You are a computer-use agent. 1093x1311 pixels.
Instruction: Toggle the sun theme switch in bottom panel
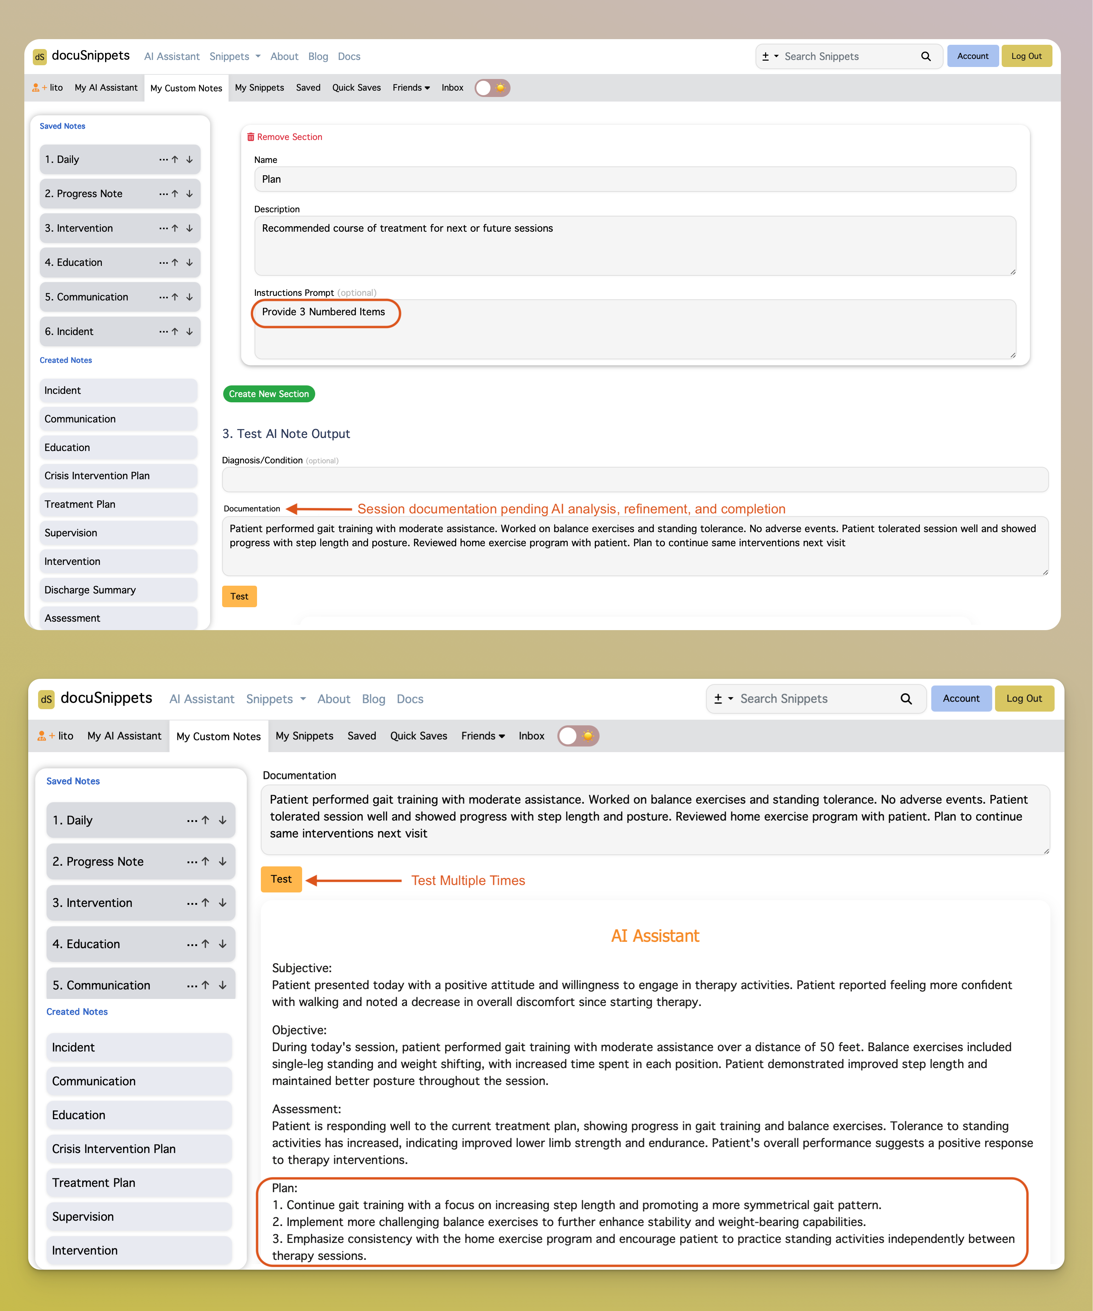[x=578, y=736]
